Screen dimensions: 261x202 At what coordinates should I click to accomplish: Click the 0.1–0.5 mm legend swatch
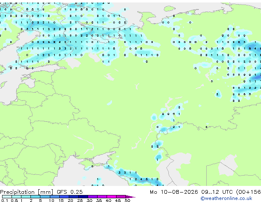coord(7,197)
